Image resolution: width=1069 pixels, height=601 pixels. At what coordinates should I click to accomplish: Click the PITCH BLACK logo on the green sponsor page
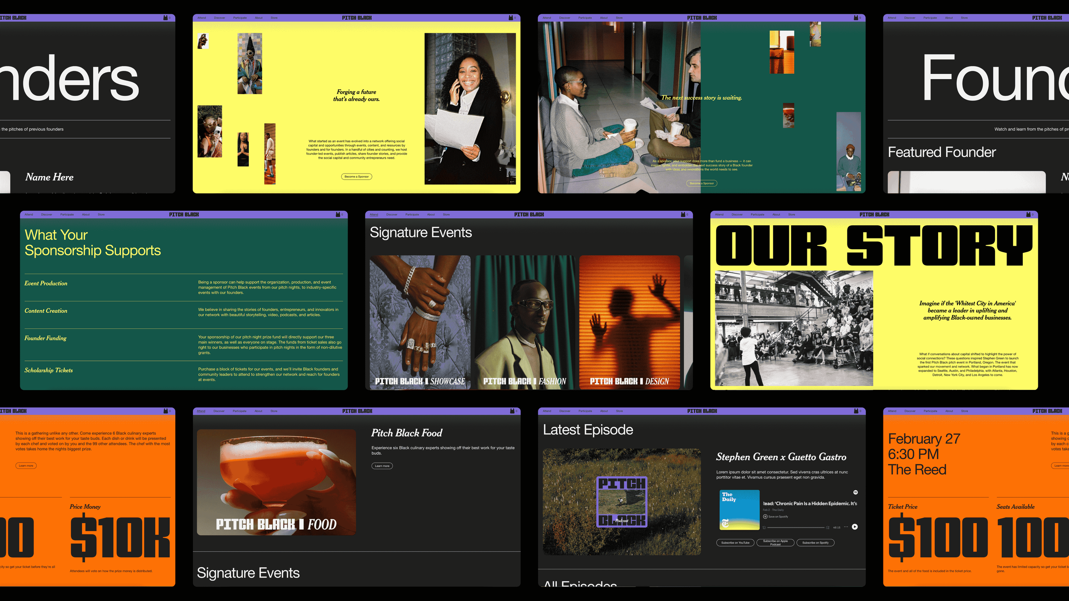point(702,18)
